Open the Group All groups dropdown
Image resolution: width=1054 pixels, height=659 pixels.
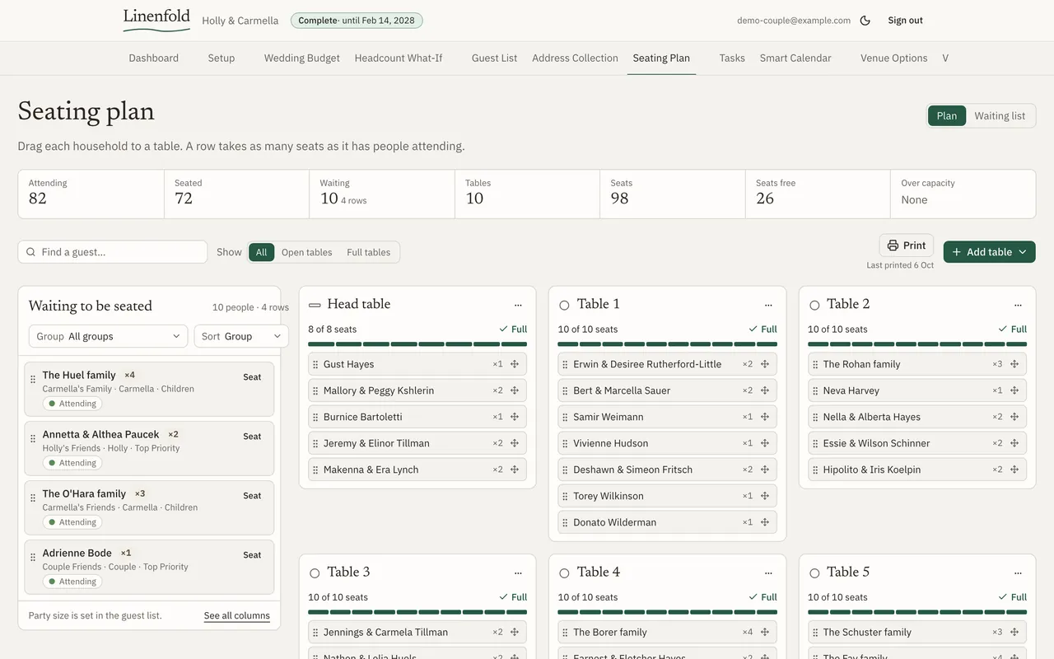[x=109, y=336]
